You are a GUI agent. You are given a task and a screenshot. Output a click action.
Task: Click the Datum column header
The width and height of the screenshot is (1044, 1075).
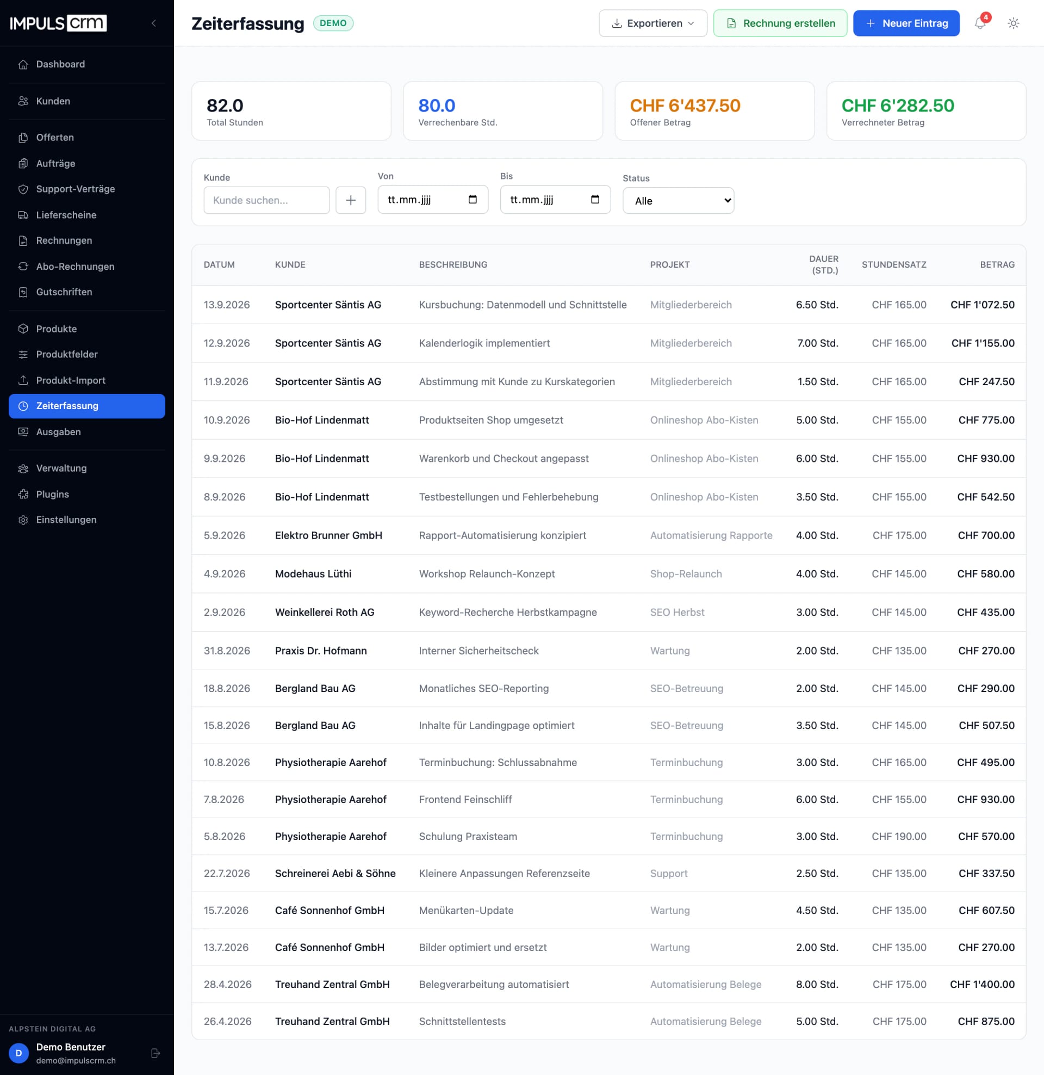click(219, 265)
